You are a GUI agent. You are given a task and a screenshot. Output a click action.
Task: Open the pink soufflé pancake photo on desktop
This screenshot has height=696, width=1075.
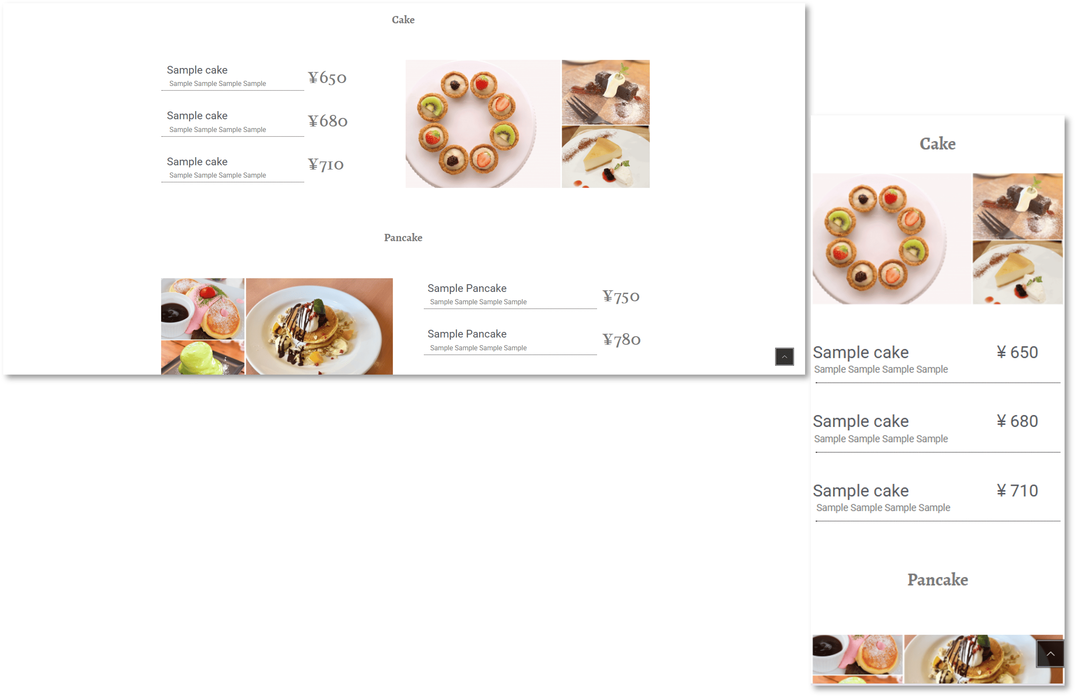pos(202,308)
